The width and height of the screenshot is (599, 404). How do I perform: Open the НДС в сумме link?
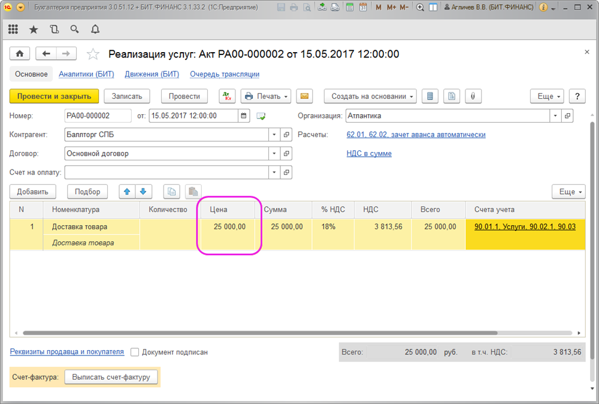point(369,154)
